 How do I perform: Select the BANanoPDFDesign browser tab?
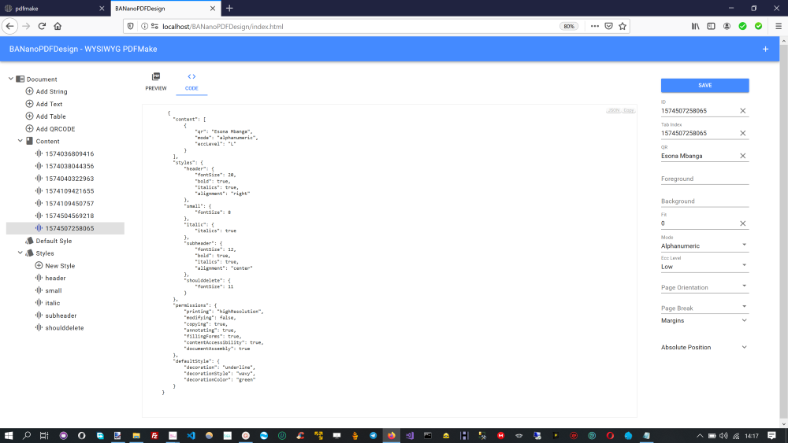pos(165,9)
